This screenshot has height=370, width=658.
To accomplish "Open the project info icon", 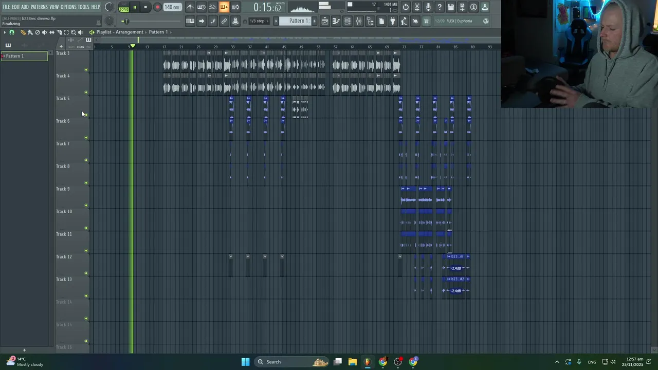I will 473,7.
